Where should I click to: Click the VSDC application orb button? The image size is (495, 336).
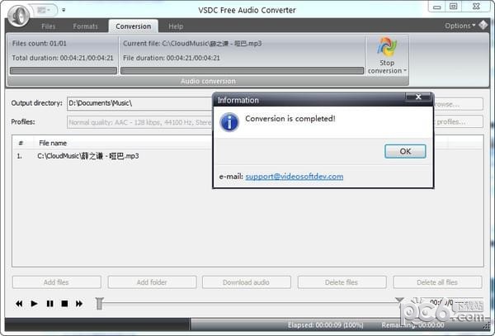point(18,15)
